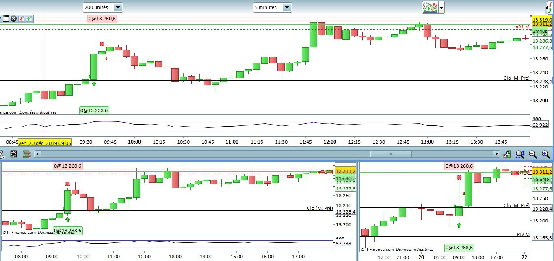The image size is (554, 261).
Task: Click the green up arrow in the bottom-right chart
Action: (x=459, y=225)
